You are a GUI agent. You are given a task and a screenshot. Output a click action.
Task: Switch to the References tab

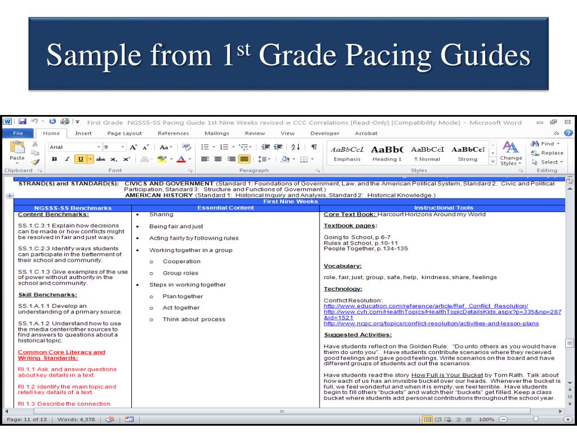(x=174, y=133)
